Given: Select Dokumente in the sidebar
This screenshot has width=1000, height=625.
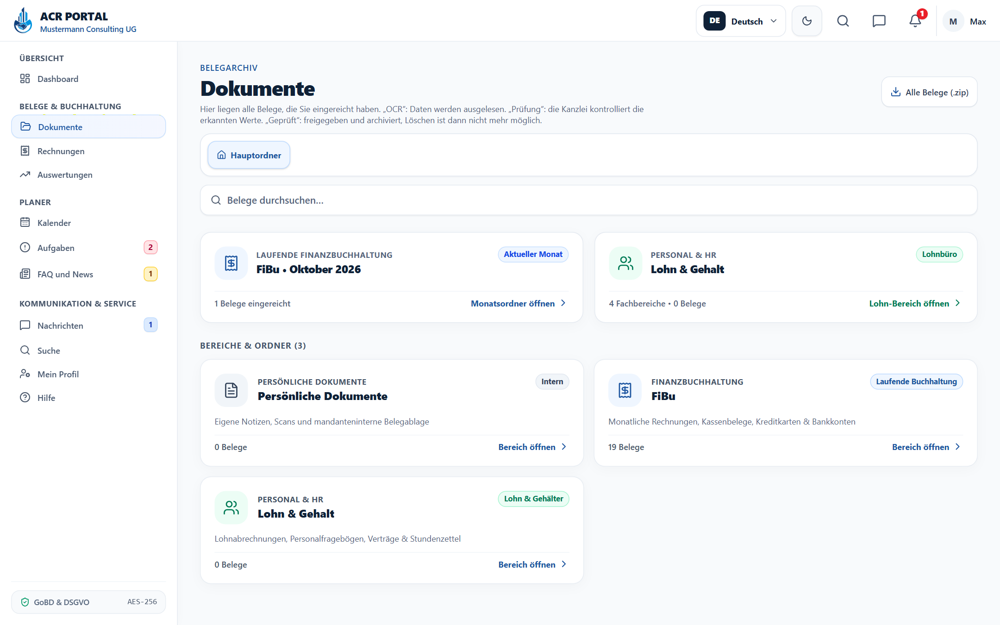Looking at the screenshot, I should pyautogui.click(x=88, y=127).
